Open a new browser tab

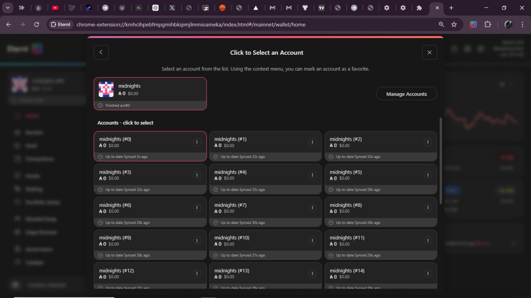pos(451,8)
